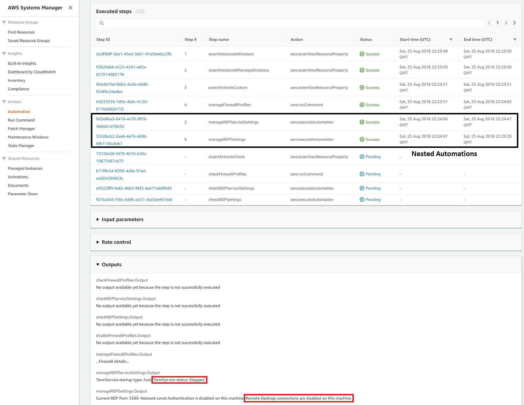524x405 pixels.
Task: Go to Inventory
Action: pyautogui.click(x=16, y=80)
